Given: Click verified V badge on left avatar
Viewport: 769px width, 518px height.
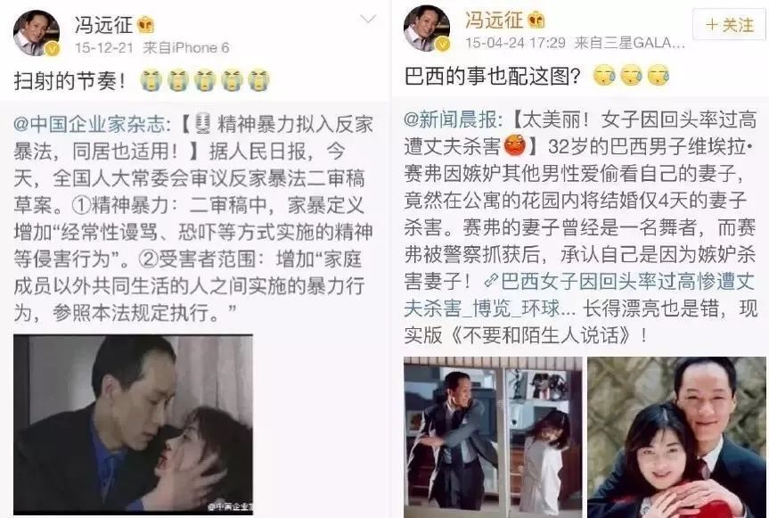Looking at the screenshot, I should click(52, 48).
